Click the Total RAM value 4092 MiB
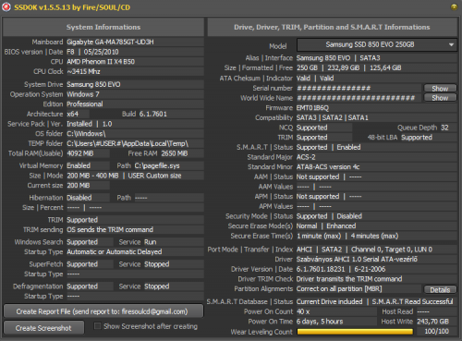This screenshot has width=462, height=341. [80, 153]
